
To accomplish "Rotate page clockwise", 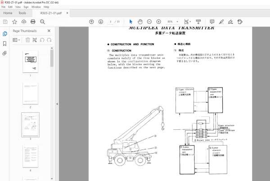I will tap(49, 40).
